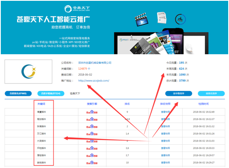Click banner headline 苍鼎天下人工智能云推广
This screenshot has width=229, height=168.
point(53,19)
